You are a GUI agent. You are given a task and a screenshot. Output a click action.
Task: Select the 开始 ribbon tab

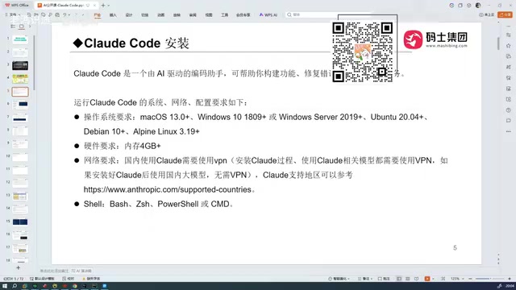pyautogui.click(x=97, y=15)
